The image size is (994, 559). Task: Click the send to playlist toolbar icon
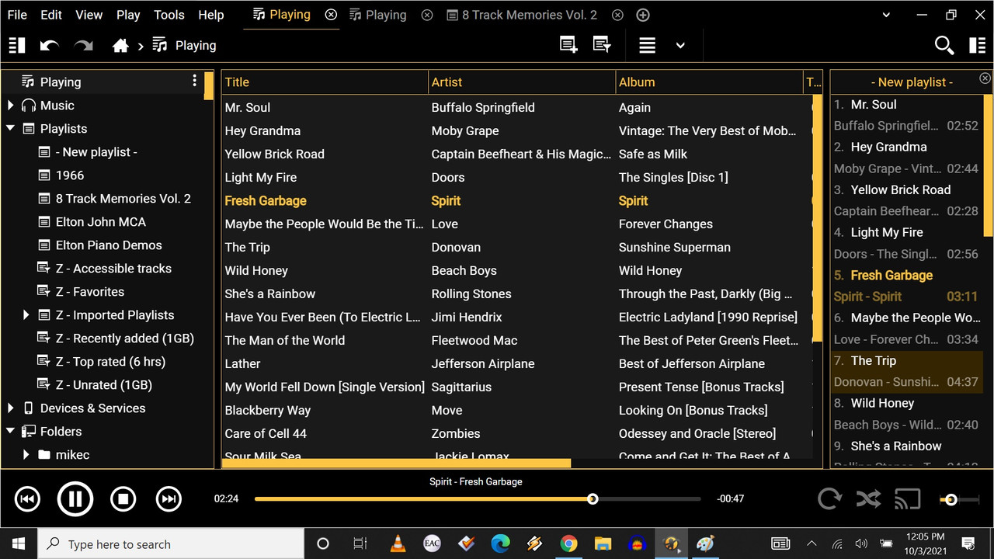[x=602, y=45]
